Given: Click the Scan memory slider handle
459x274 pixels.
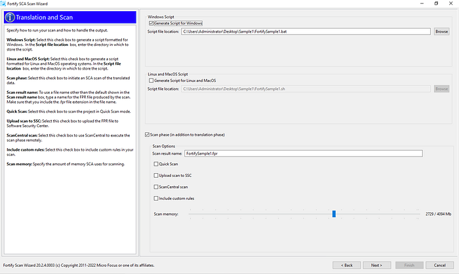Looking at the screenshot, I should (x=334, y=214).
